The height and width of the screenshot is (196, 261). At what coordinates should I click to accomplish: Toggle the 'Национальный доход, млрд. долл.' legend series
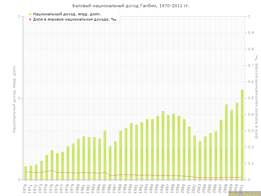tap(67, 14)
